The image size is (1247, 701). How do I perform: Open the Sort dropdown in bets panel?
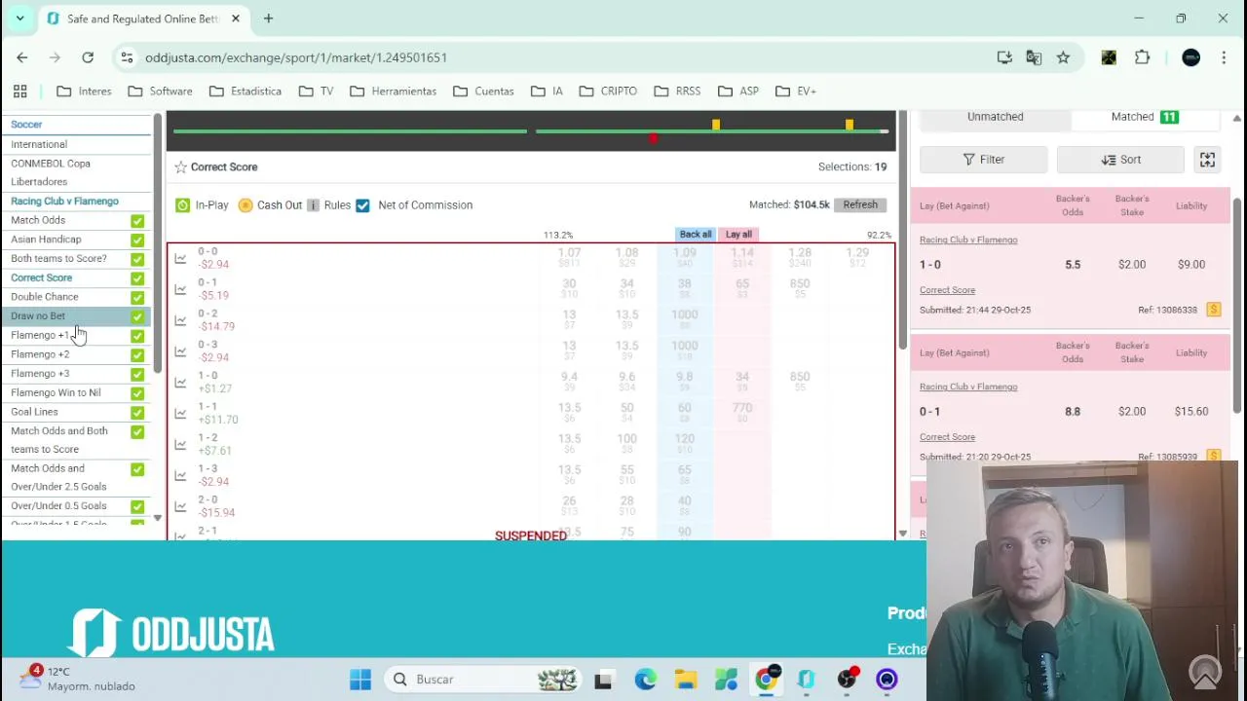[x=1120, y=160]
